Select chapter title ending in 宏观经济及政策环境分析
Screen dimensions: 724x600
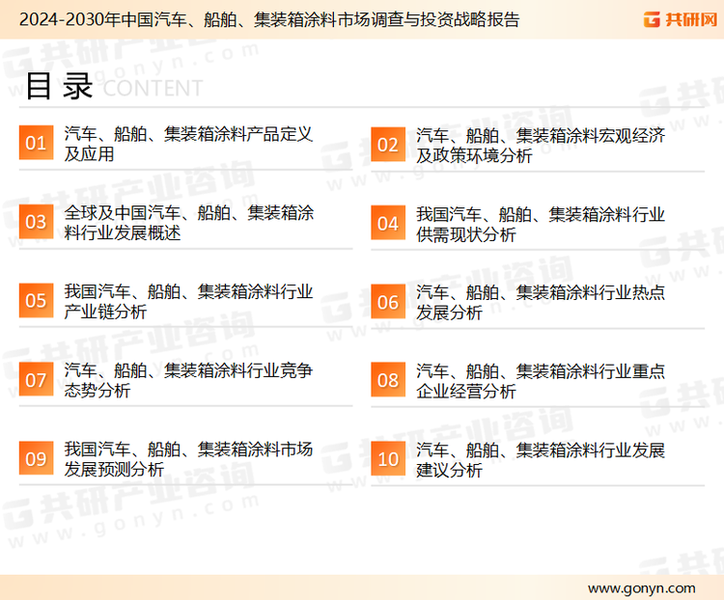tap(541, 146)
